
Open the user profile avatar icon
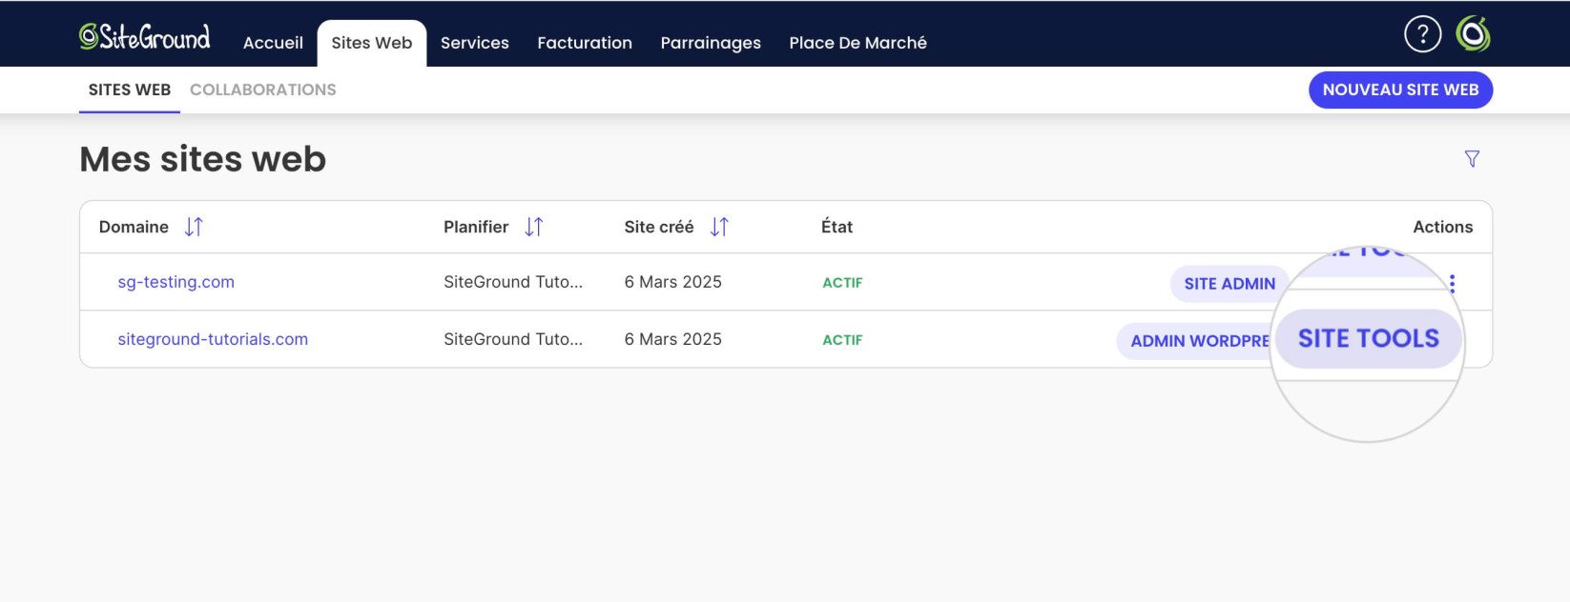pos(1474,34)
